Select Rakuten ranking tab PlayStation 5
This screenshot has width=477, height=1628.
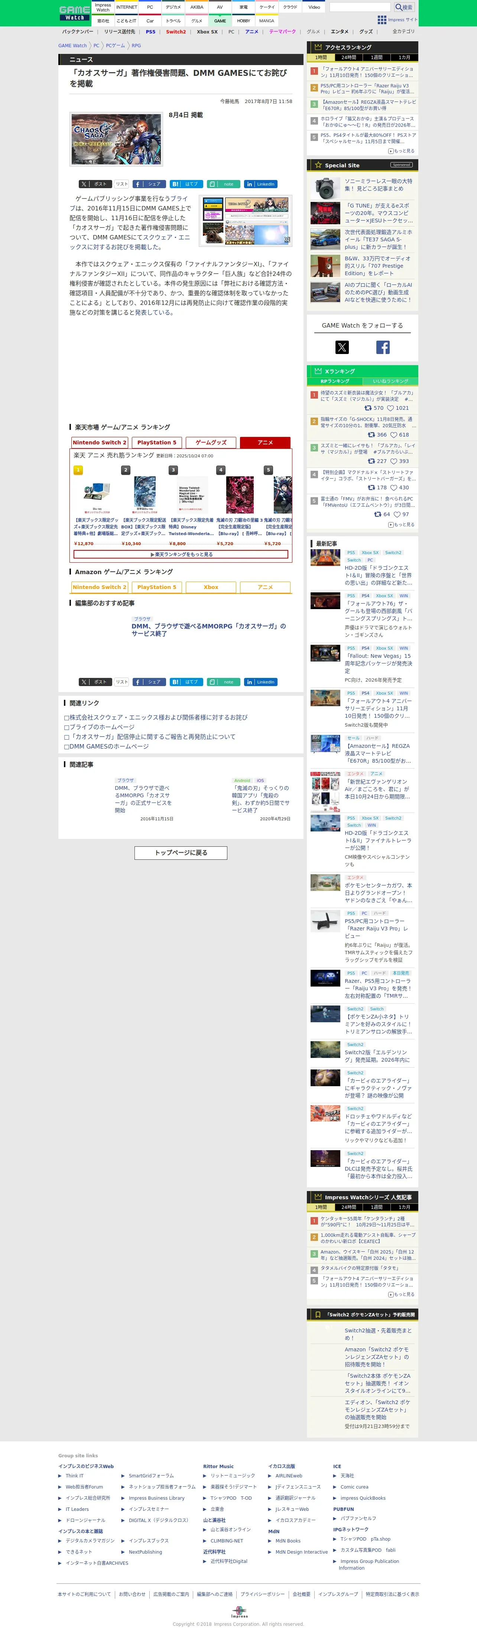[157, 443]
